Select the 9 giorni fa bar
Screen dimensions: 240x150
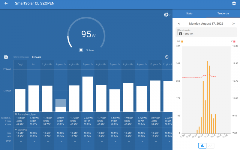click(142, 99)
